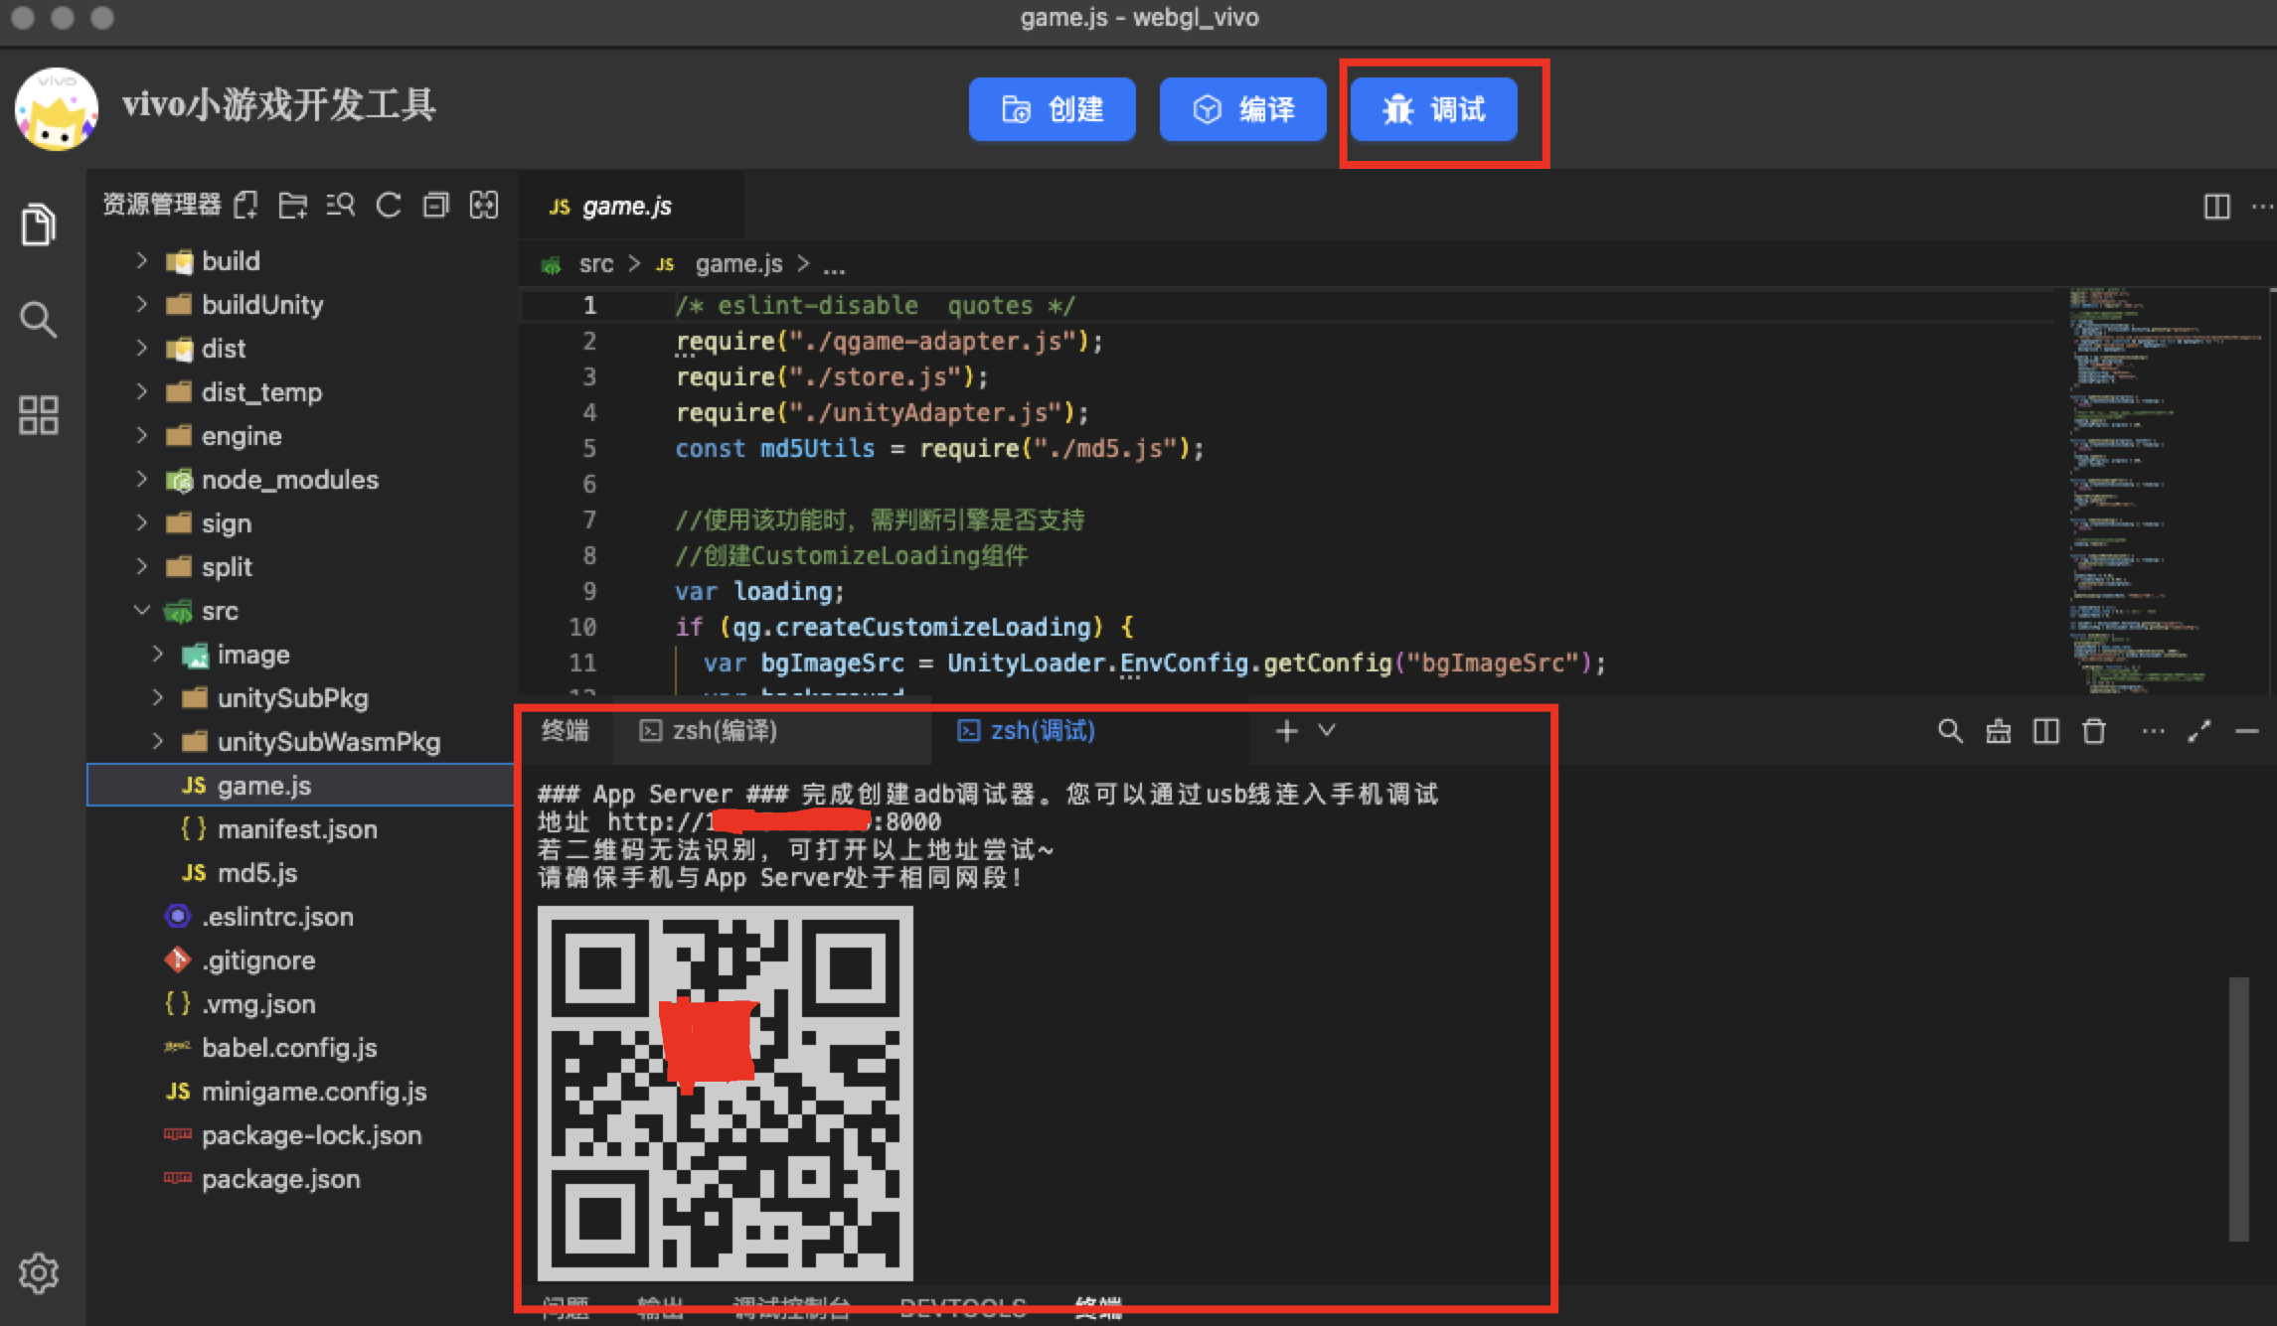Open terminal launch profile dropdown arrow
This screenshot has width=2277, height=1326.
(x=1327, y=730)
